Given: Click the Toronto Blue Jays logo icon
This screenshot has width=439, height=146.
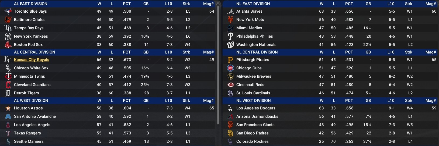Looking at the screenshot, I should pos(8,11).
